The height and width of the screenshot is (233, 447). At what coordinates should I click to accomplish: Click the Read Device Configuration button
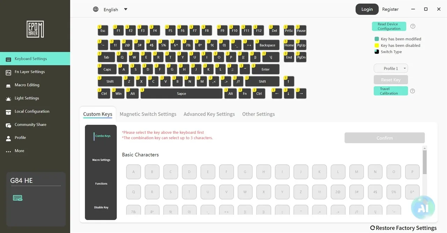pos(389,27)
